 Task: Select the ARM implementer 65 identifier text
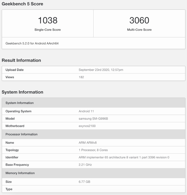coord(124,157)
